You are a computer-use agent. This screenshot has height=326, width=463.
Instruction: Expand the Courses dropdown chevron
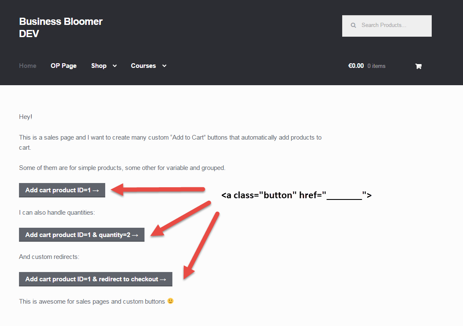click(x=164, y=66)
